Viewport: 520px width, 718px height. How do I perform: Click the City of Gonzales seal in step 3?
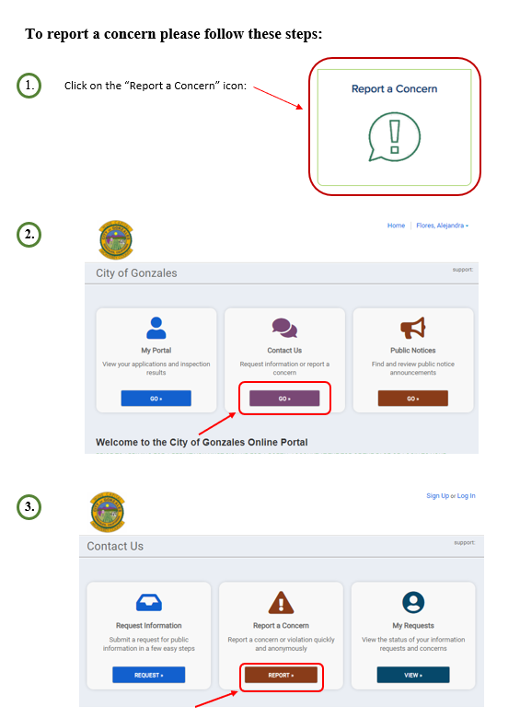pyautogui.click(x=108, y=512)
